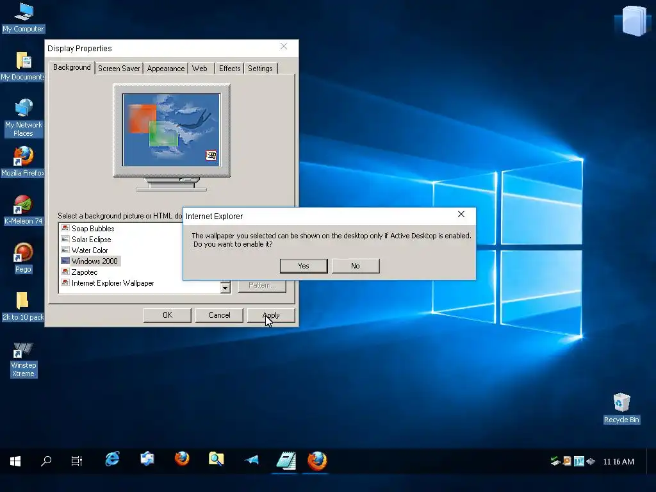Close the Display Properties window
This screenshot has width=656, height=492.
pos(284,46)
